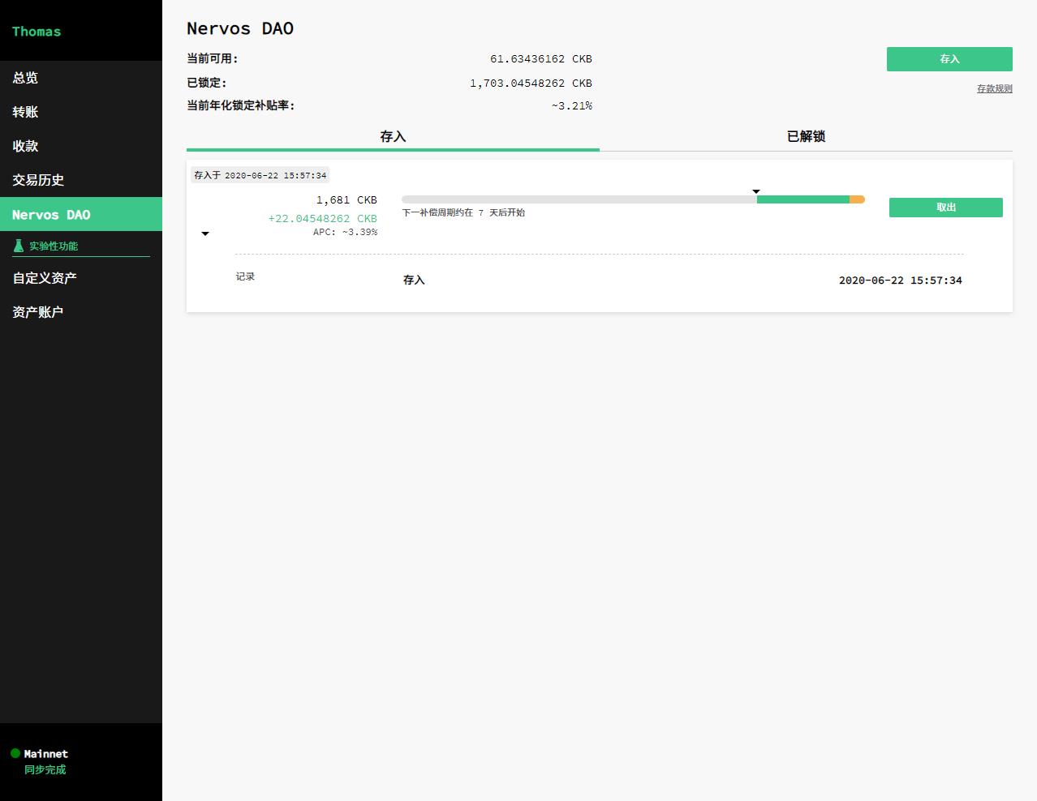Click the 当前可用 label

coord(213,58)
